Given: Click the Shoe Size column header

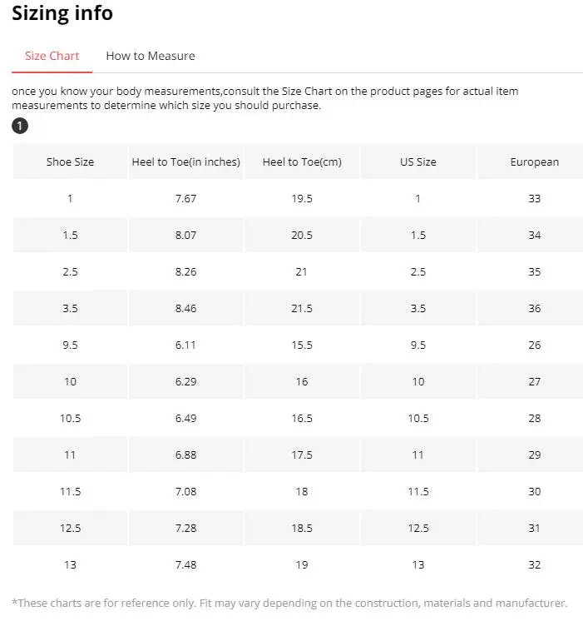Looking at the screenshot, I should point(70,161).
